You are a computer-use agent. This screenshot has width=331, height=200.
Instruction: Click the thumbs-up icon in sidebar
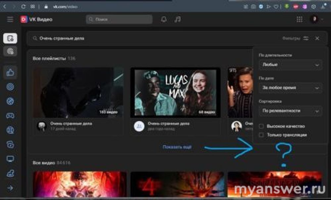pyautogui.click(x=10, y=72)
